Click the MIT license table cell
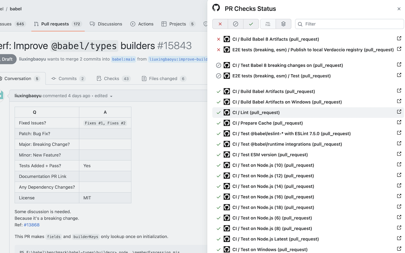Viewport: 405px width, 253px height. click(x=105, y=198)
